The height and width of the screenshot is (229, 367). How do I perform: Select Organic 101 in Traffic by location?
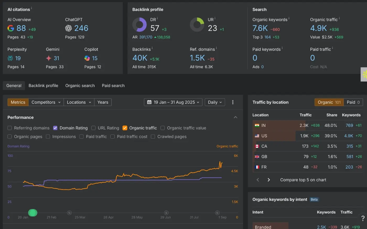coord(329,102)
